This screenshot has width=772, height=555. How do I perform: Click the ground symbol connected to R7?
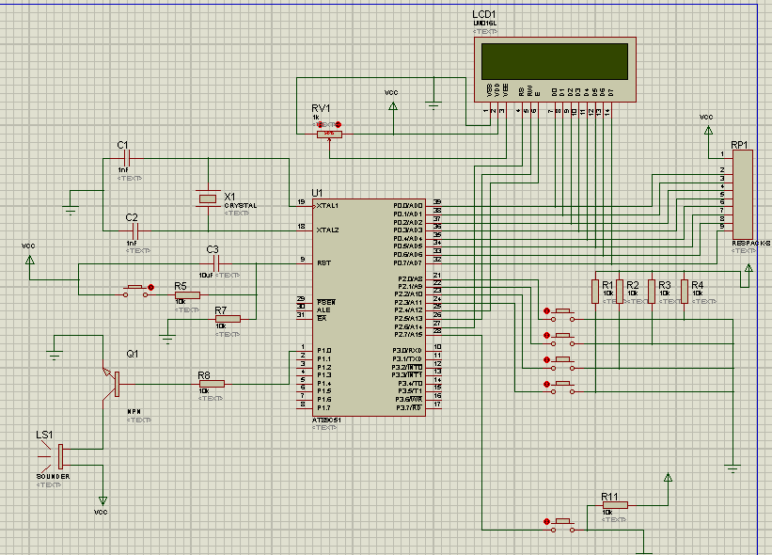pyautogui.click(x=167, y=339)
